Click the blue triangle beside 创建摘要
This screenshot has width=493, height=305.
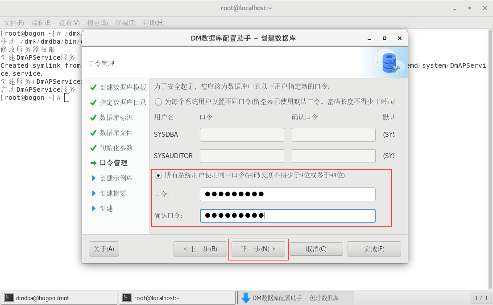(x=94, y=193)
